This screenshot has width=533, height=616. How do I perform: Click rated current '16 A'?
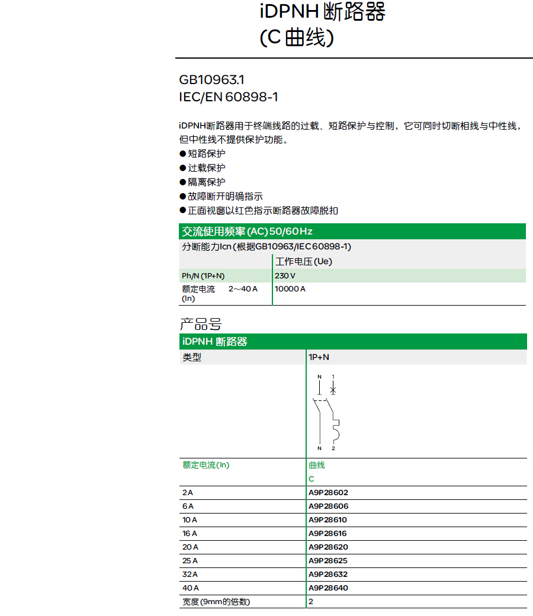point(190,534)
